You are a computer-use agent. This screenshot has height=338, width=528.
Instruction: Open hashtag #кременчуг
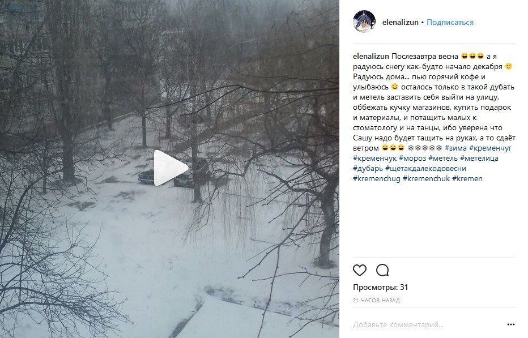490,148
